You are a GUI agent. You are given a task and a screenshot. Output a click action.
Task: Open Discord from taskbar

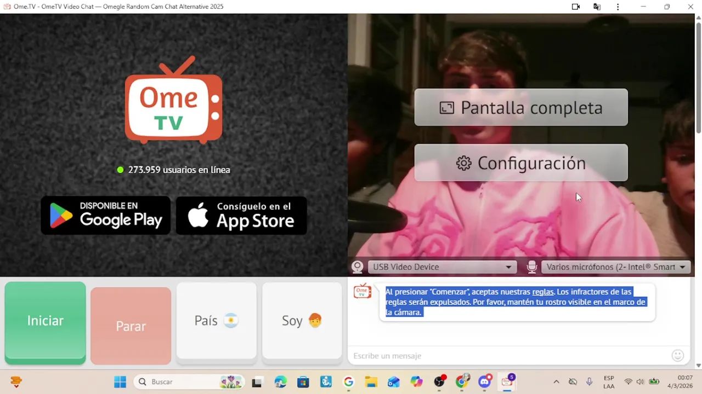point(485,381)
